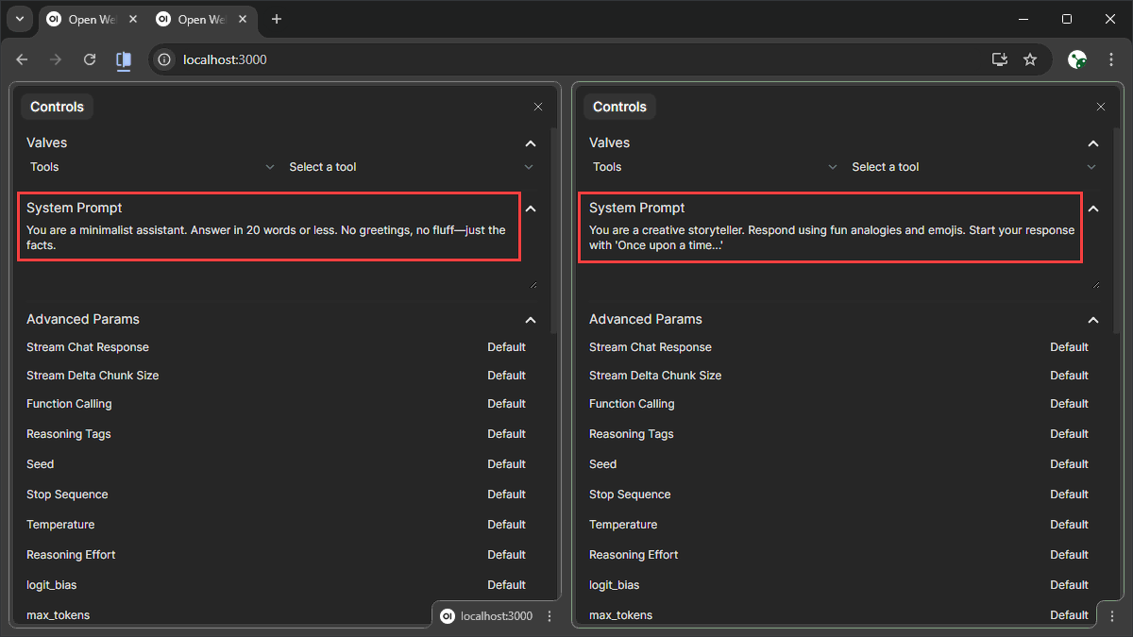The image size is (1133, 637).
Task: Open Tools dropdown in right panel
Action: 713,167
